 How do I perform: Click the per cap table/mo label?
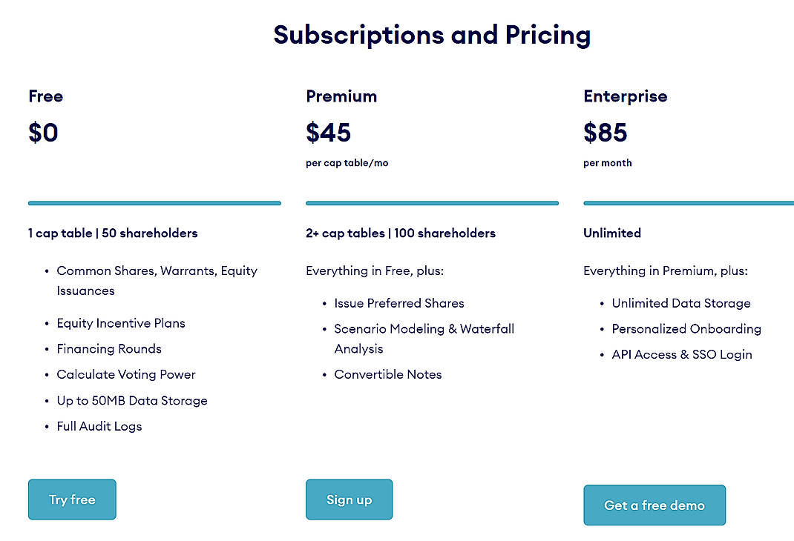346,163
